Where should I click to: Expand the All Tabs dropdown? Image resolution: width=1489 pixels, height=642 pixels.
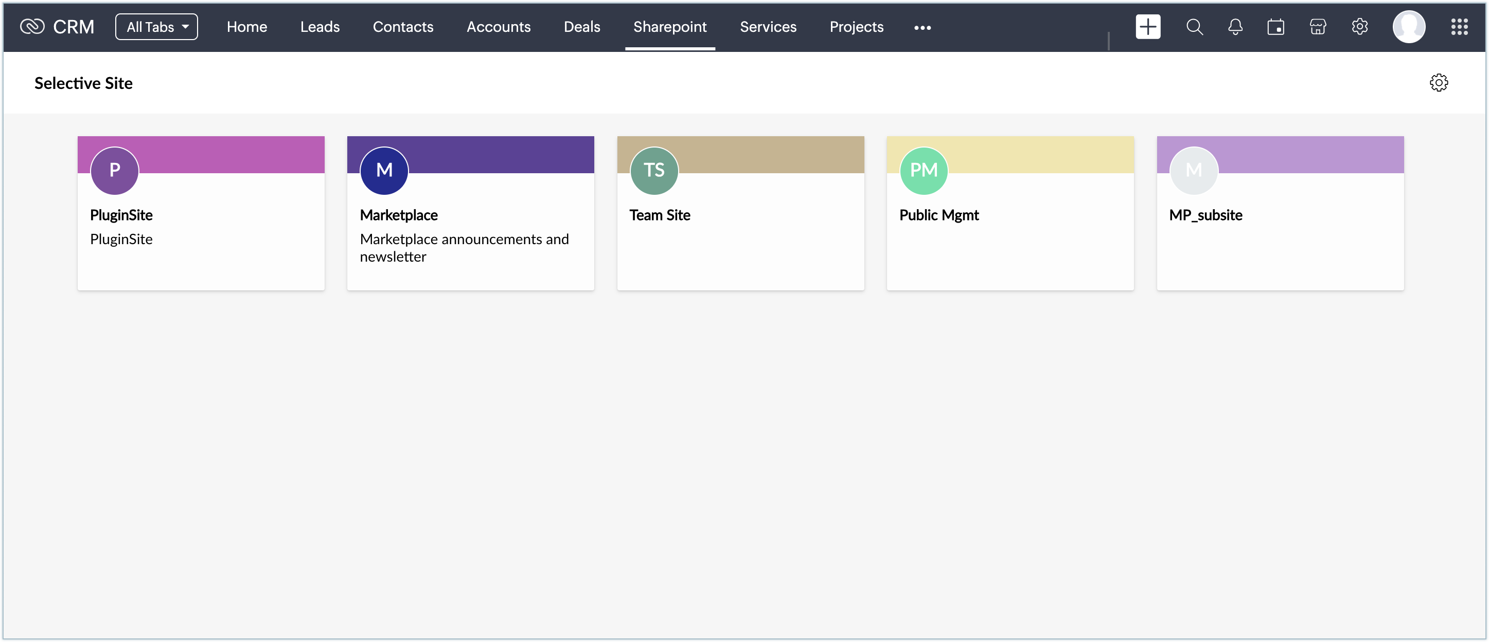point(156,27)
